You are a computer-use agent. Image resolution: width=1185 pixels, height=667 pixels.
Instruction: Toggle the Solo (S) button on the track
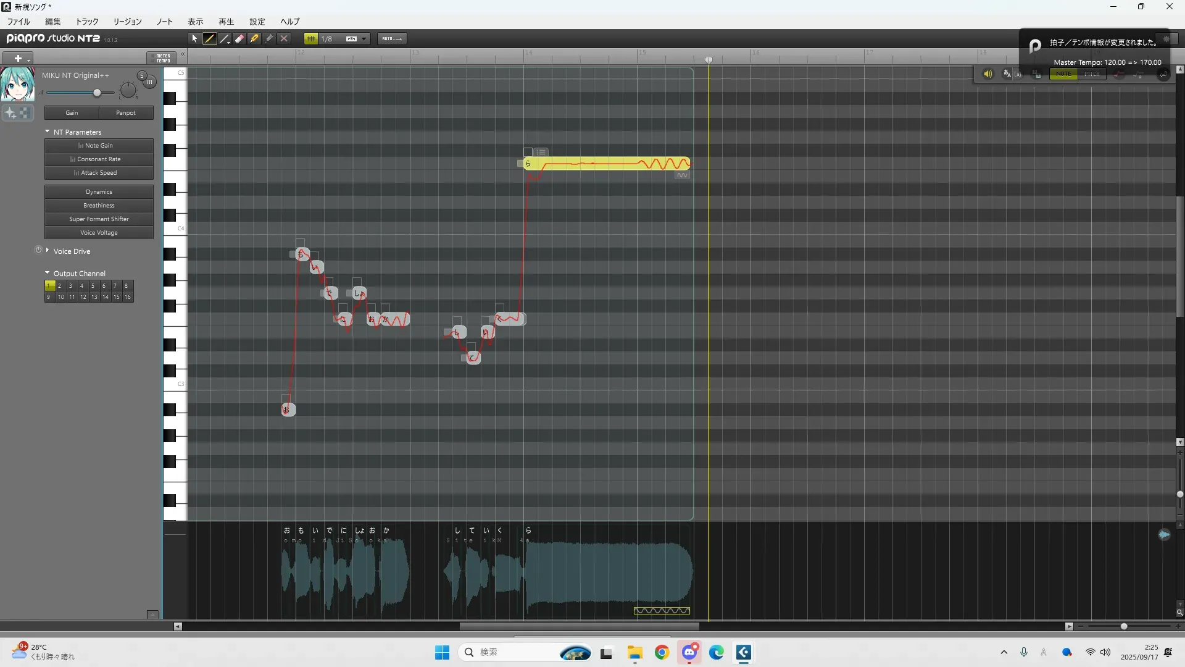click(x=142, y=76)
